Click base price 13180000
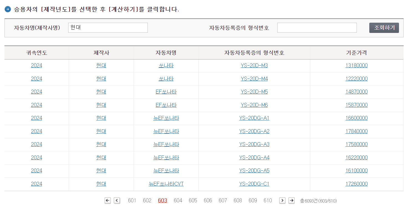 click(357, 66)
